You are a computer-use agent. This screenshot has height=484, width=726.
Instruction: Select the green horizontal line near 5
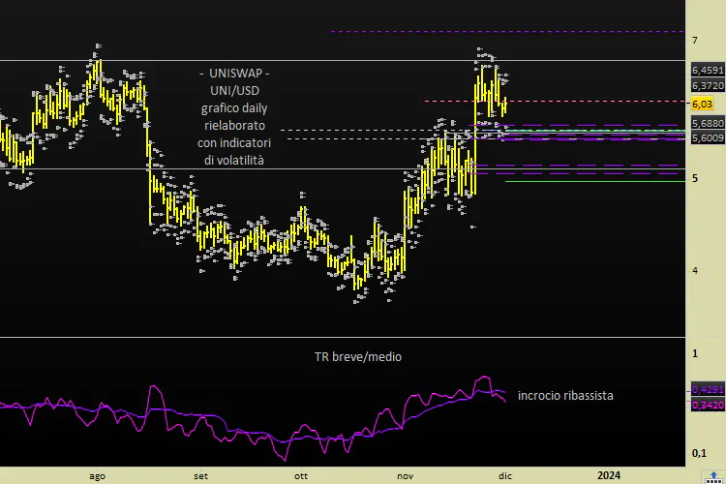click(590, 181)
